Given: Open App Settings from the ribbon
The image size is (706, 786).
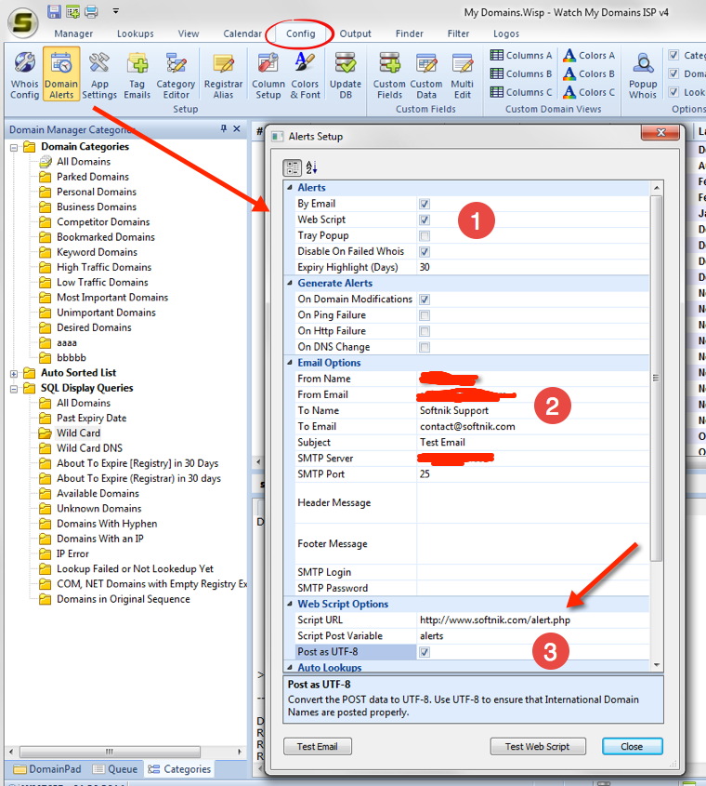Looking at the screenshot, I should (x=98, y=74).
